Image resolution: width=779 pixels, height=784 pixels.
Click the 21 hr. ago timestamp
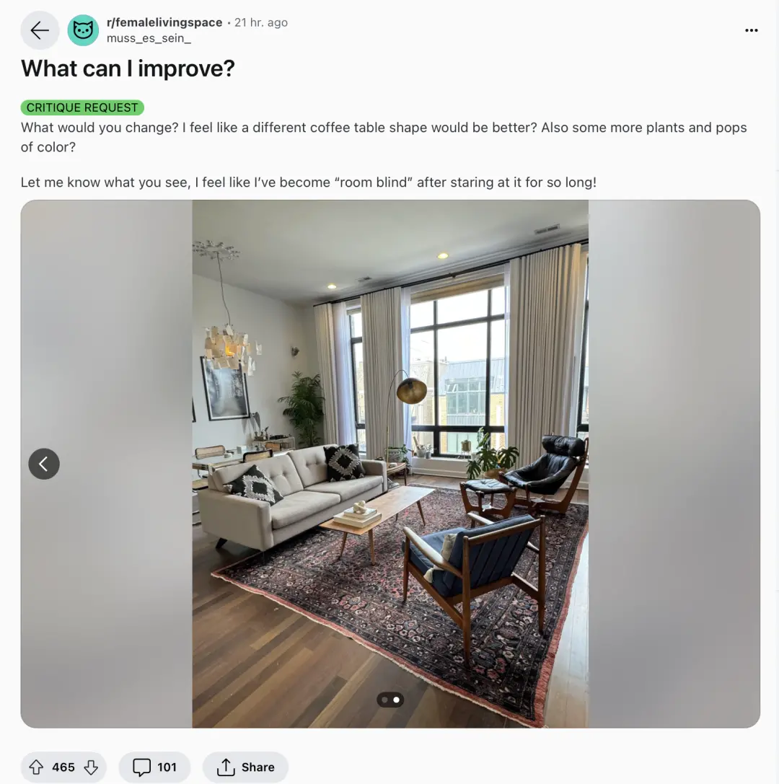261,22
